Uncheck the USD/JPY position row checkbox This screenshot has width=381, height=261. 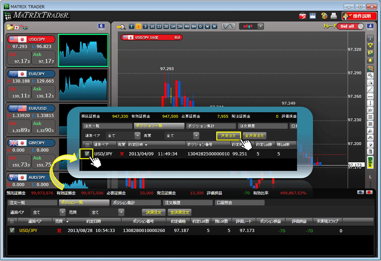(x=12, y=230)
